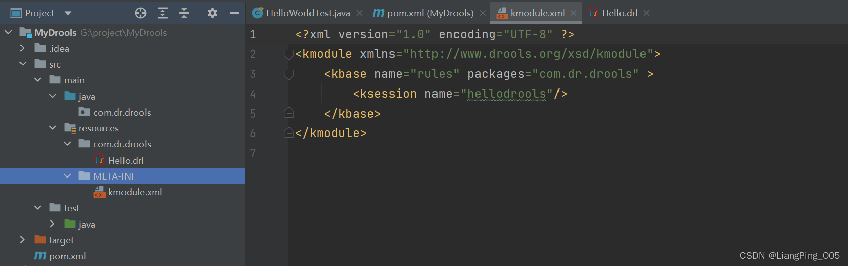Viewport: 848px width, 266px height.
Task: Click the packages value com.dr.drools
Action: coord(585,74)
